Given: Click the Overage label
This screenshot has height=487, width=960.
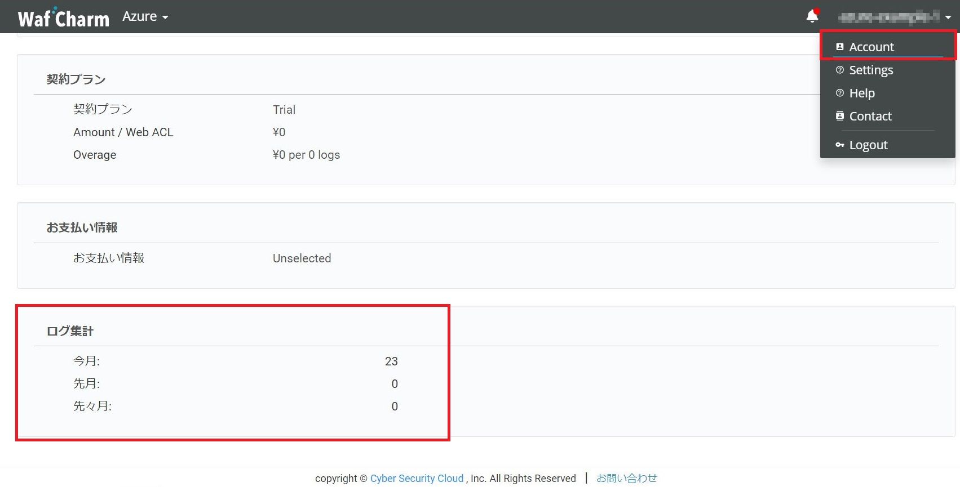Looking at the screenshot, I should (x=95, y=155).
